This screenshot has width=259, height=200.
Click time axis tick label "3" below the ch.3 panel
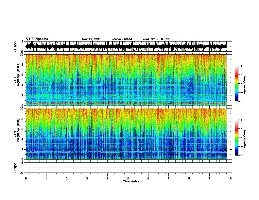87,178
